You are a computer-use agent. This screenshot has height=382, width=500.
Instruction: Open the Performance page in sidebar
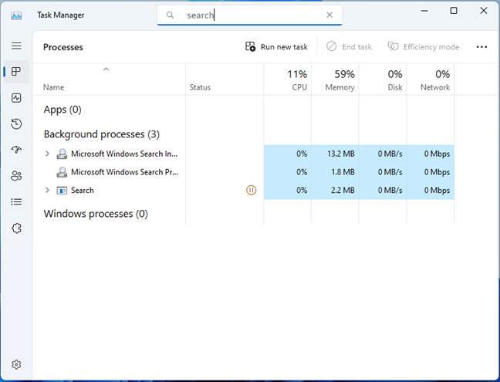click(x=16, y=98)
